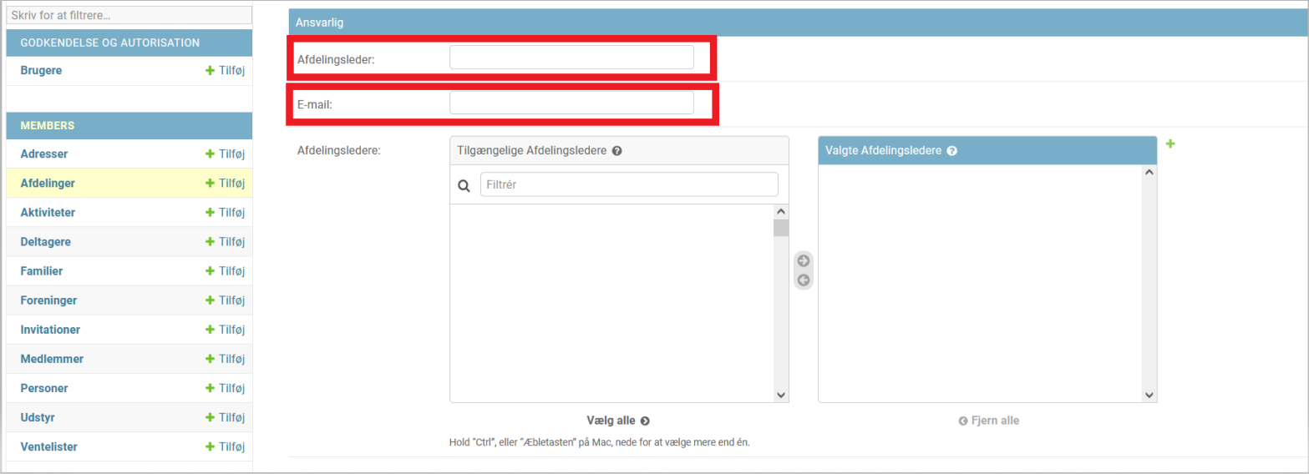Focus the Afdelingsleder text field
Image resolution: width=1309 pixels, height=474 pixels.
(x=571, y=58)
